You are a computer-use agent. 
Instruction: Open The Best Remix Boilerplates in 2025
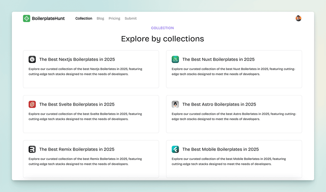[77, 149]
